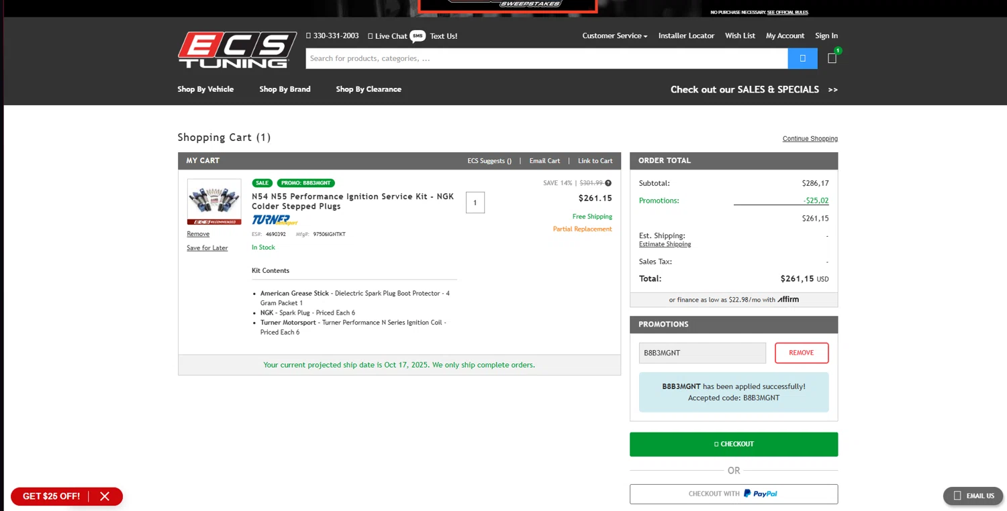Click the PROMO: B8B3MGNT badge
The width and height of the screenshot is (1007, 511).
[305, 183]
